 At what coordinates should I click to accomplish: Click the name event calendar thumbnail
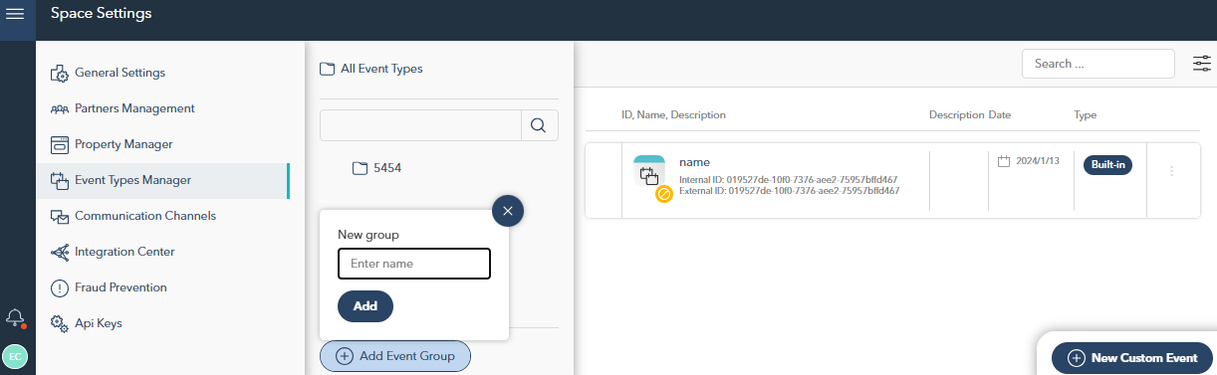(649, 171)
